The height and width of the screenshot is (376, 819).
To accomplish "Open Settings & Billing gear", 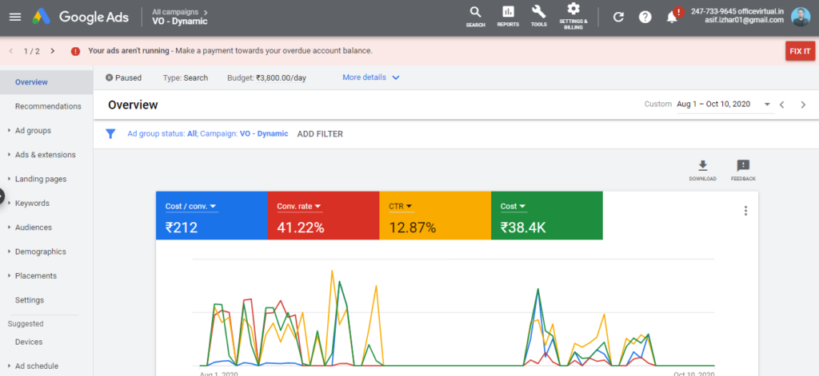I will pyautogui.click(x=573, y=17).
